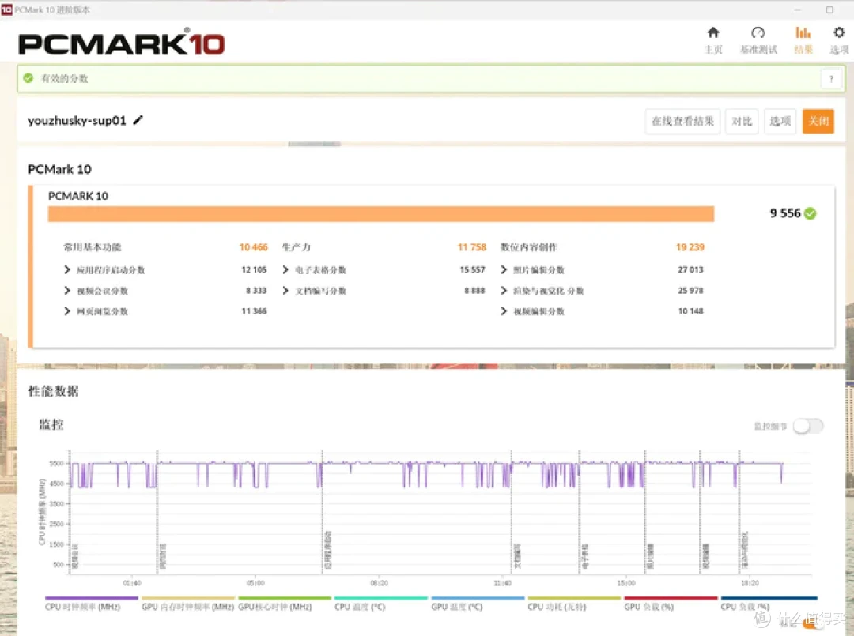
Task: Click the 数位内容创作 score 19 239
Action: pos(690,247)
